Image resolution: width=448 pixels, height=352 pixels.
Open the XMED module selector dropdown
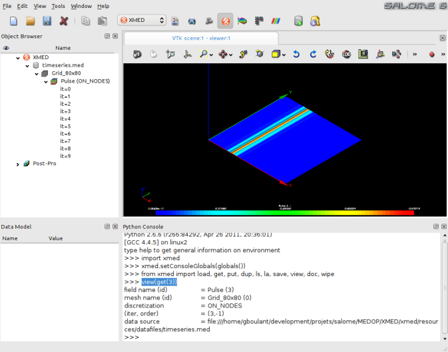pos(141,21)
